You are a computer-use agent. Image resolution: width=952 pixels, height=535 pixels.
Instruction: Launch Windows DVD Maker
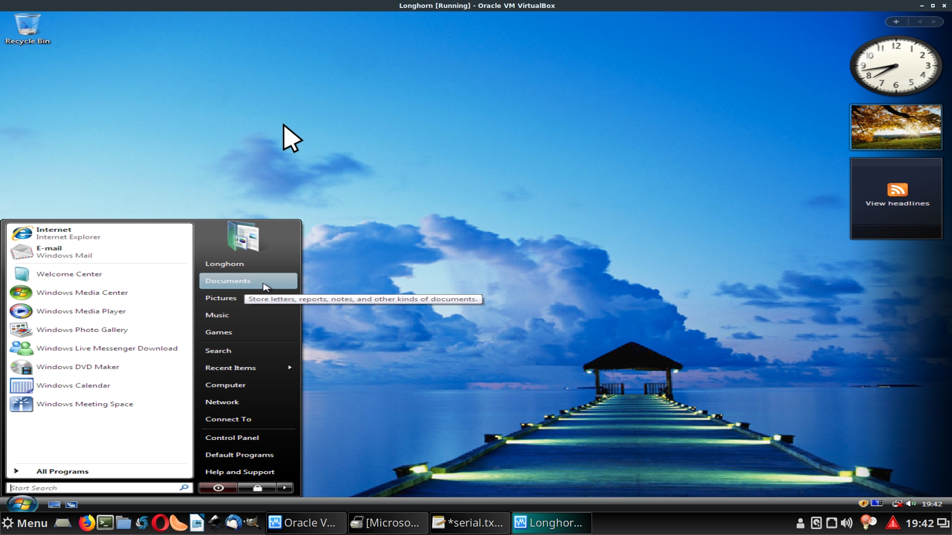pos(78,367)
